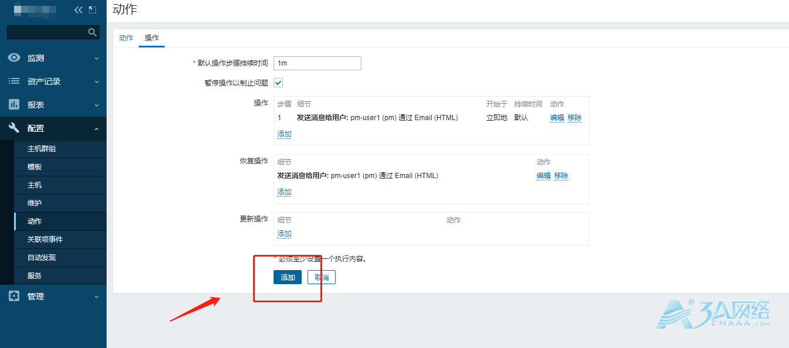The width and height of the screenshot is (789, 348).
Task: Click 移除 link in 操作 row
Action: click(x=575, y=118)
